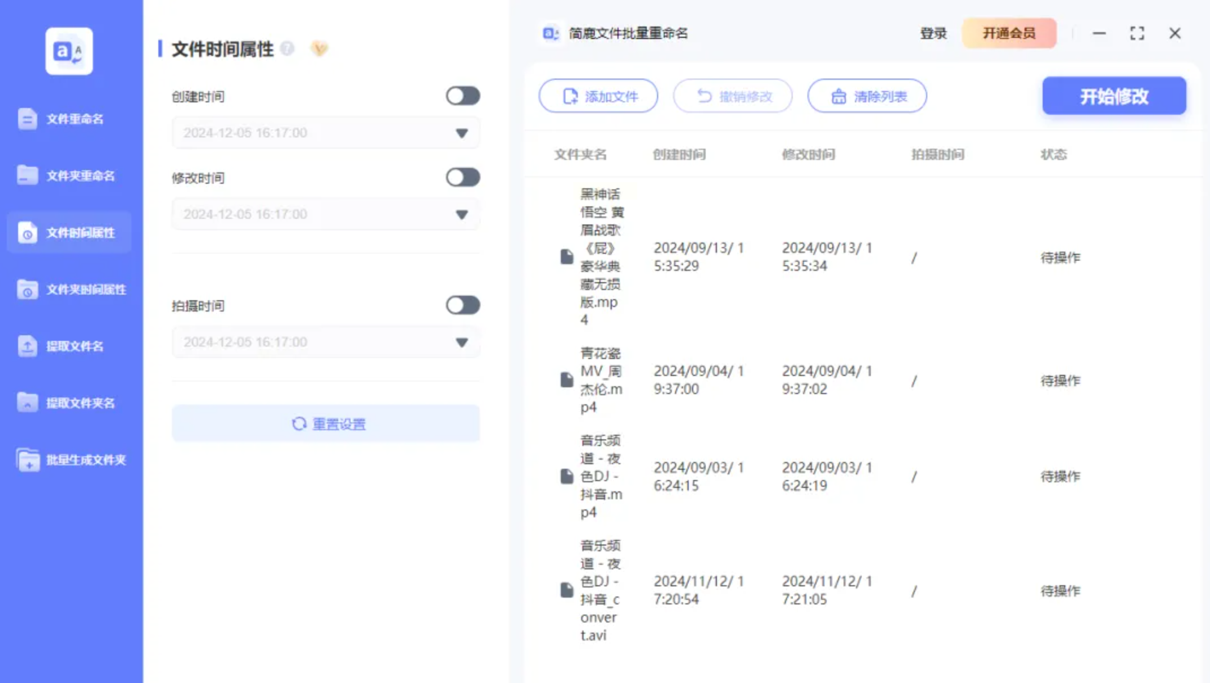This screenshot has height=683, width=1210.
Task: Click the 文件夹时间属性 sidebar icon
Action: click(27, 289)
